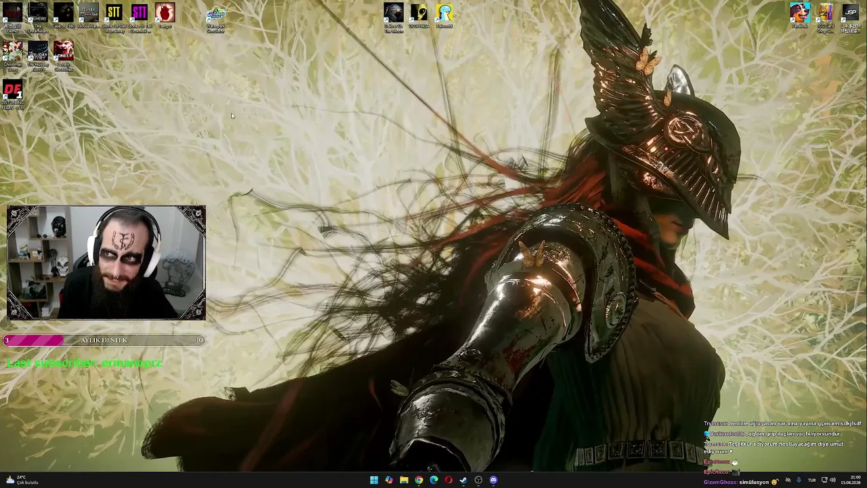Open Copilot from the taskbar

pyautogui.click(x=389, y=480)
